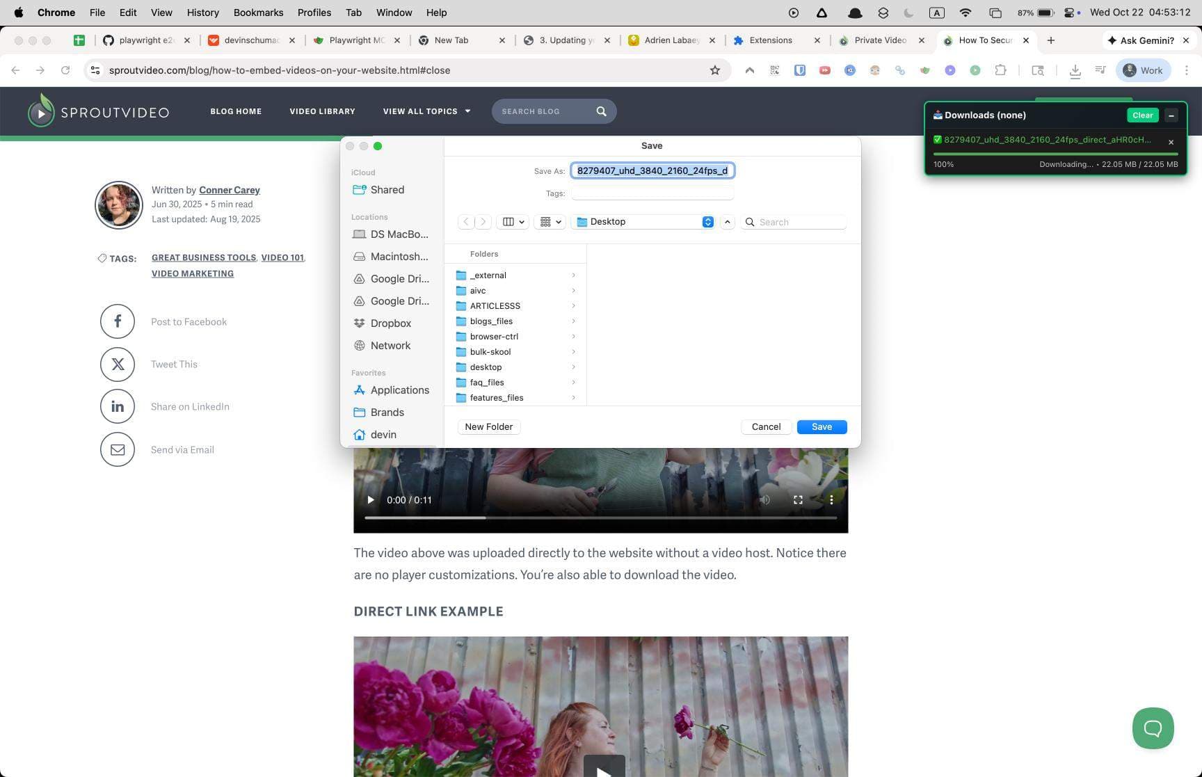Mute the video player audio
The width and height of the screenshot is (1202, 777).
(764, 499)
